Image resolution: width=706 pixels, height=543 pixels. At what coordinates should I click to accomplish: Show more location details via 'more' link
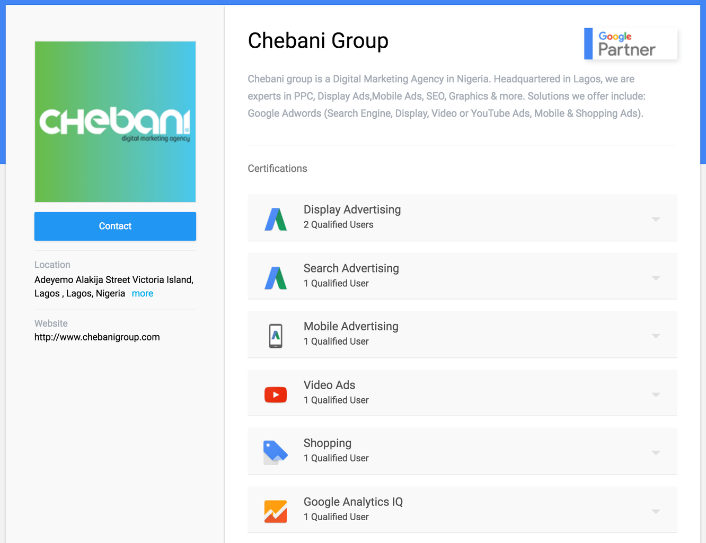coord(143,293)
